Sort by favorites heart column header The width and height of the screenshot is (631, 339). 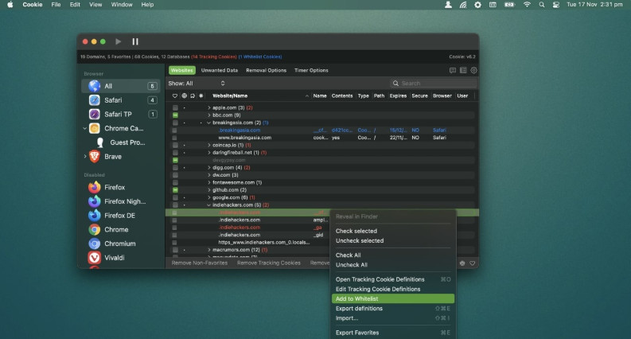[174, 95]
